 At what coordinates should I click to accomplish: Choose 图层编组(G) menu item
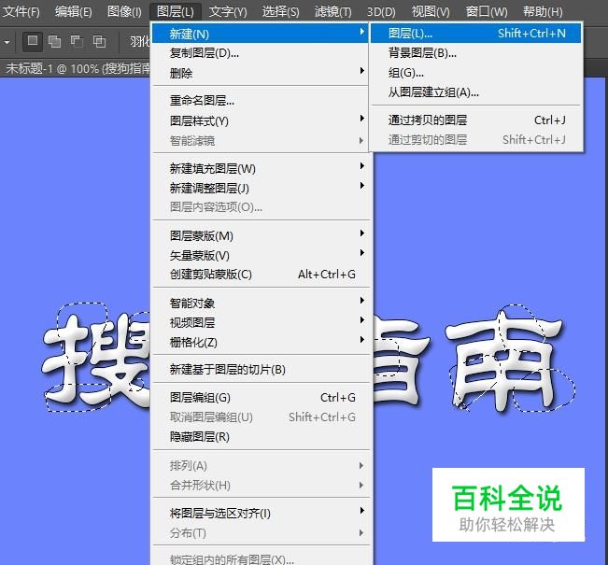pos(260,398)
